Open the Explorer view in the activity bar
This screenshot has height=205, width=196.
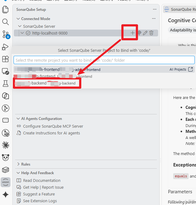(x=5, y=10)
